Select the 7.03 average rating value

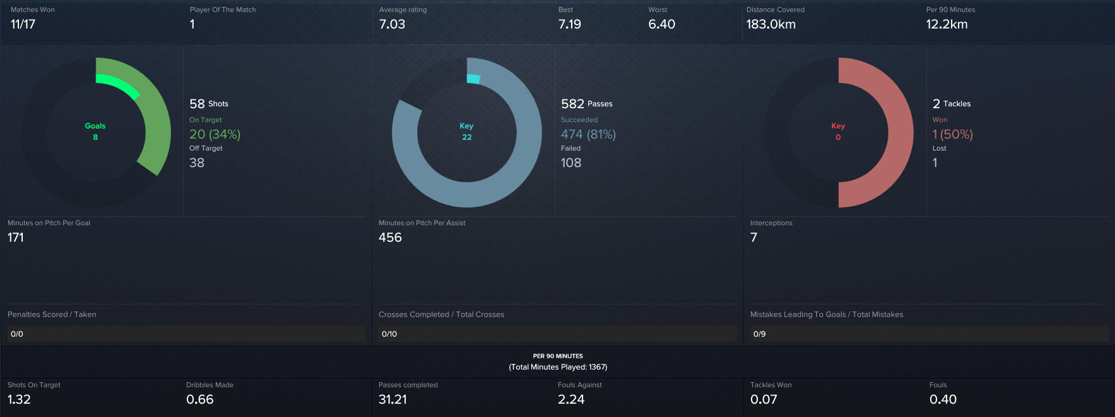coord(392,24)
